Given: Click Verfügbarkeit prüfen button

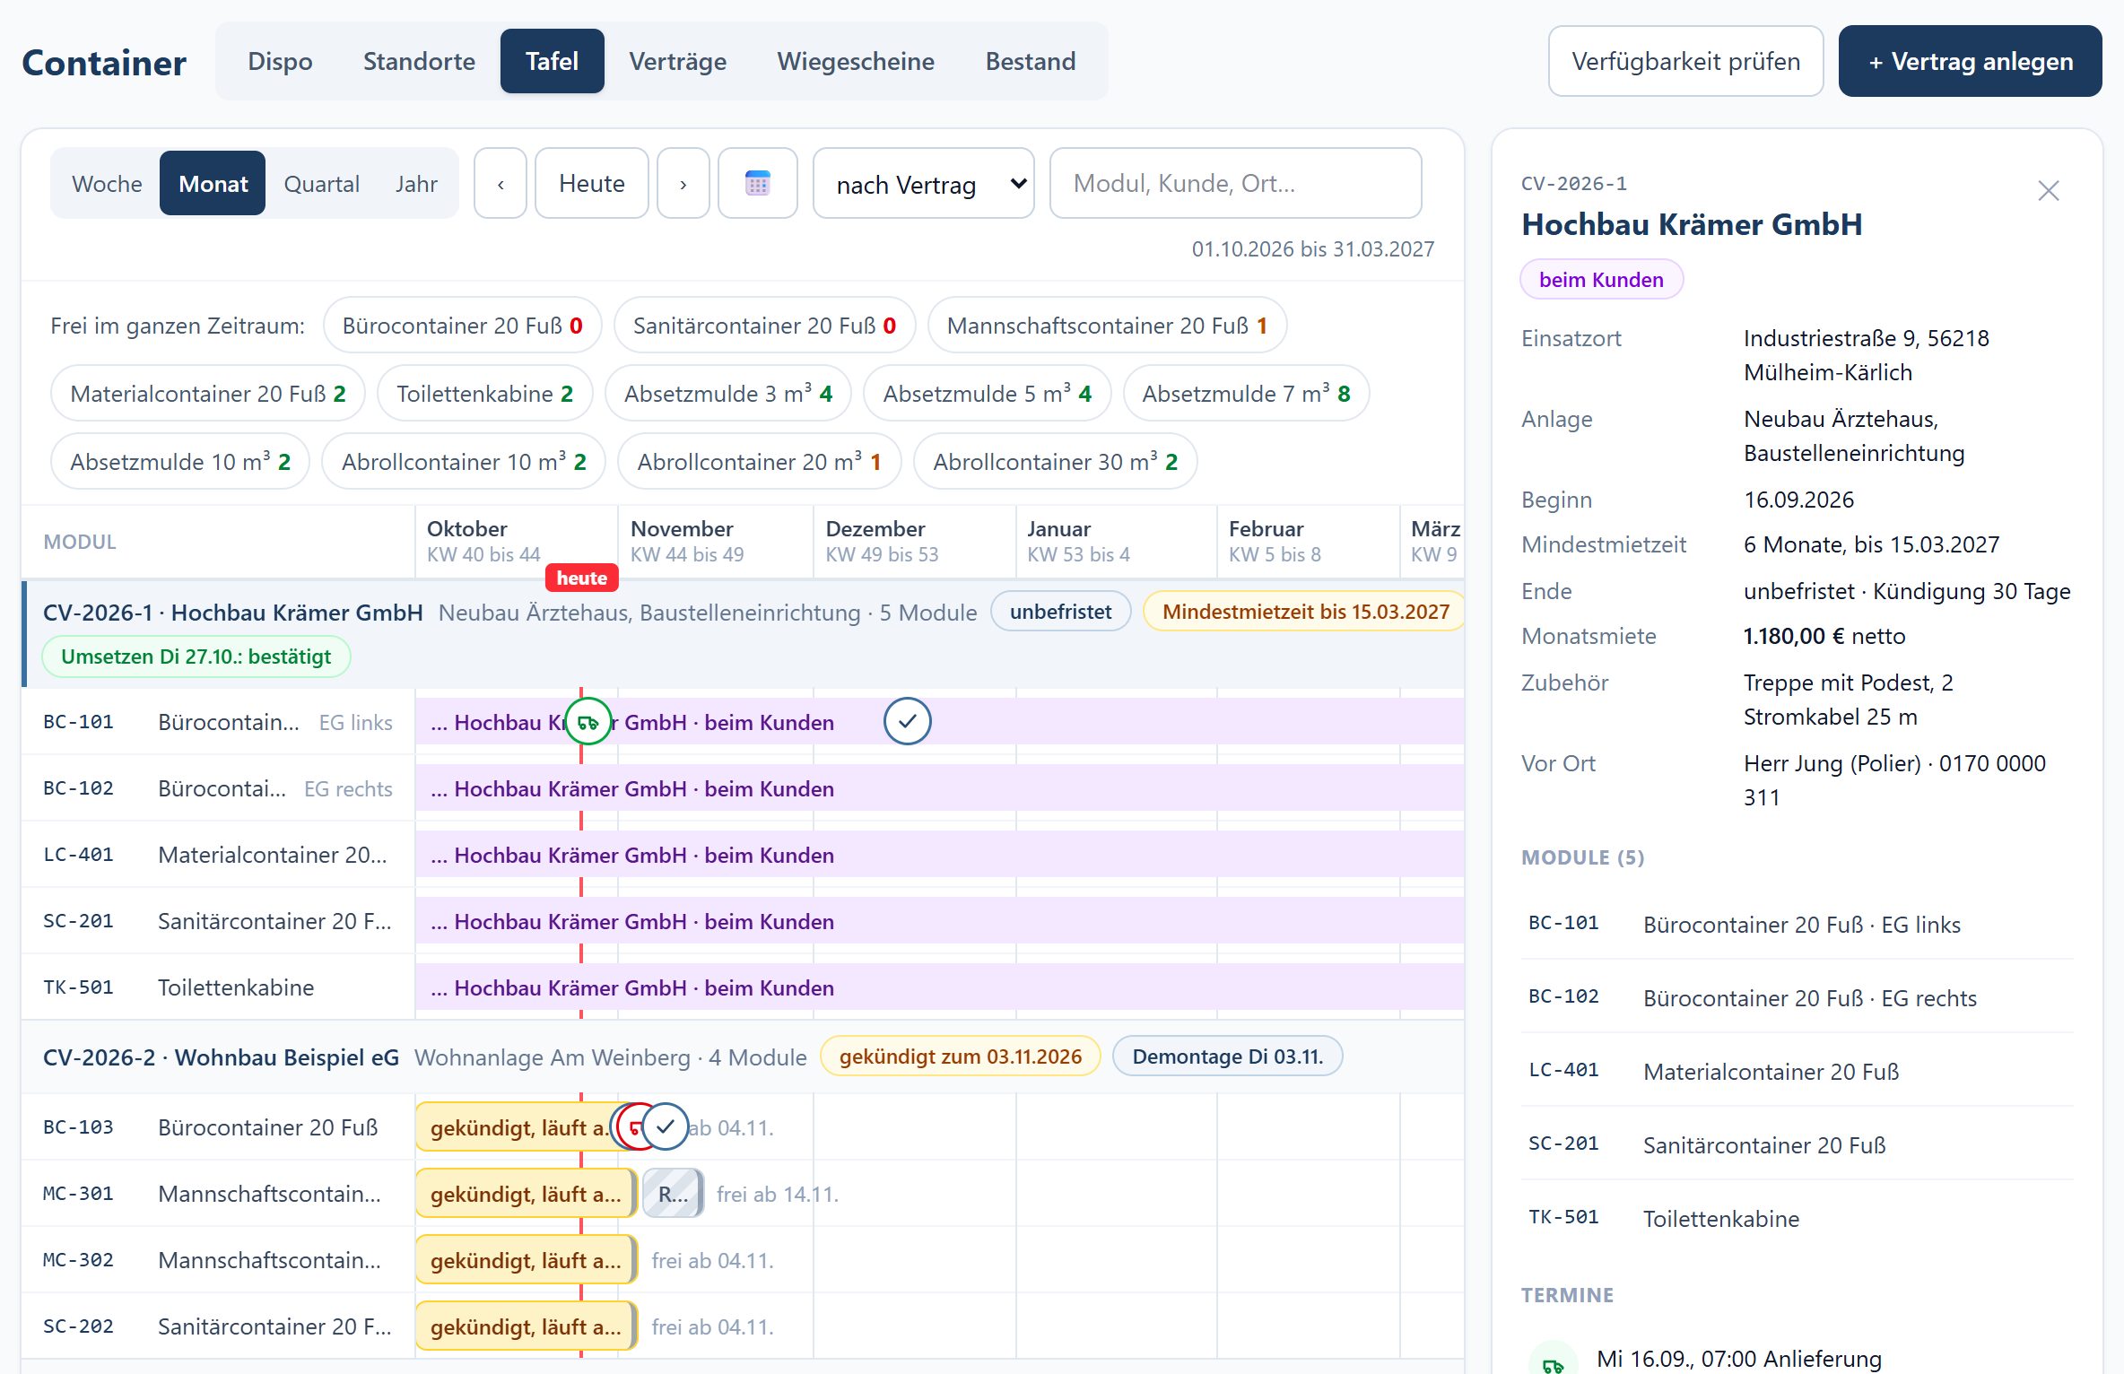Looking at the screenshot, I should point(1685,61).
